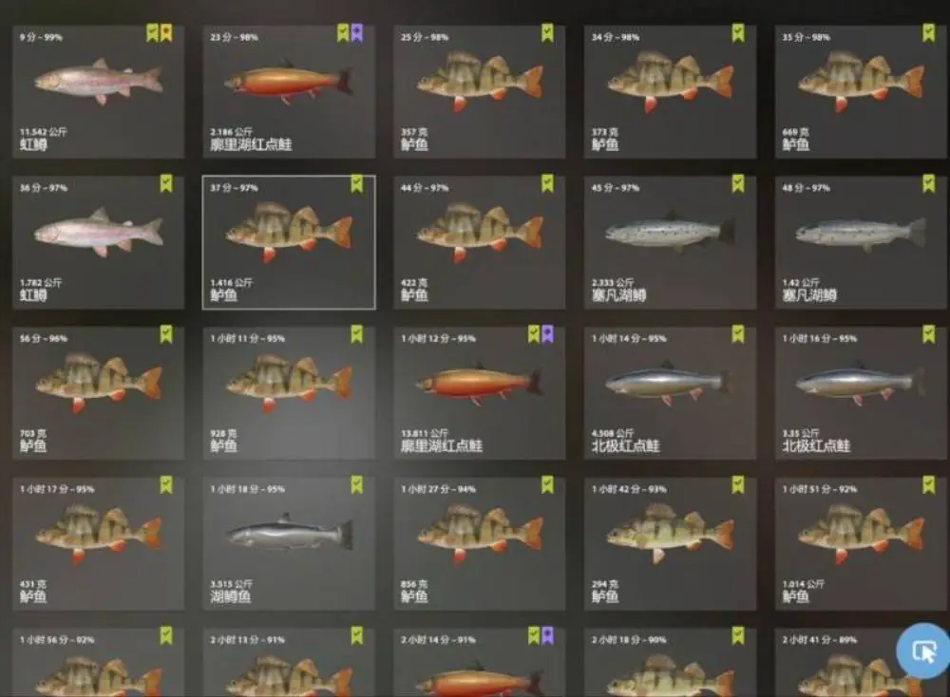This screenshot has height=697, width=950.
Task: Click yellow star ribbon on 11.542 公斤 虹鳟 card
Action: tap(166, 32)
